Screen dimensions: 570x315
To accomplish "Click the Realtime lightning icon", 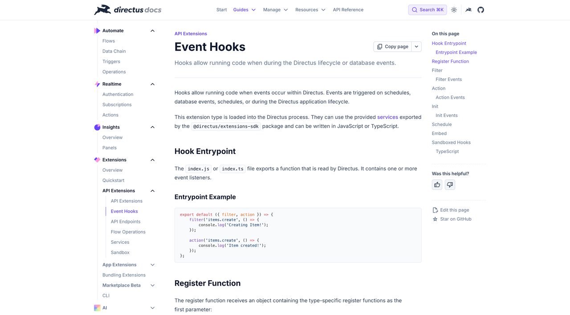I will tap(97, 84).
